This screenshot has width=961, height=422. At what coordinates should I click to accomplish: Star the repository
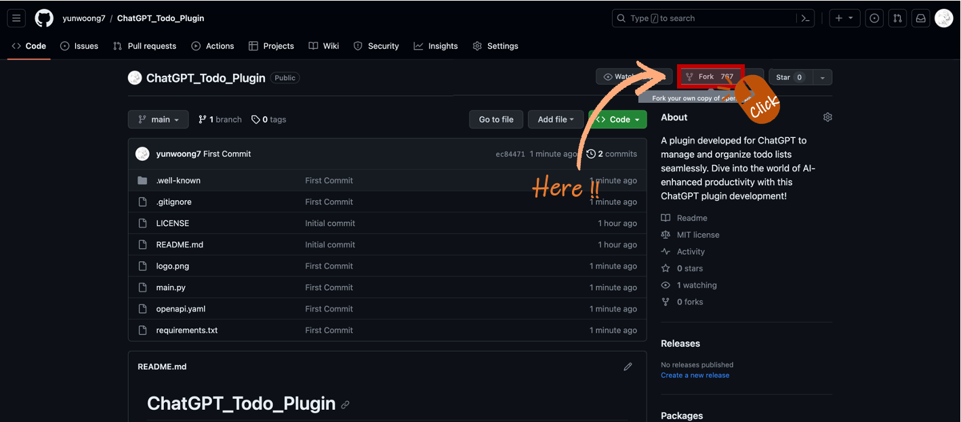790,77
